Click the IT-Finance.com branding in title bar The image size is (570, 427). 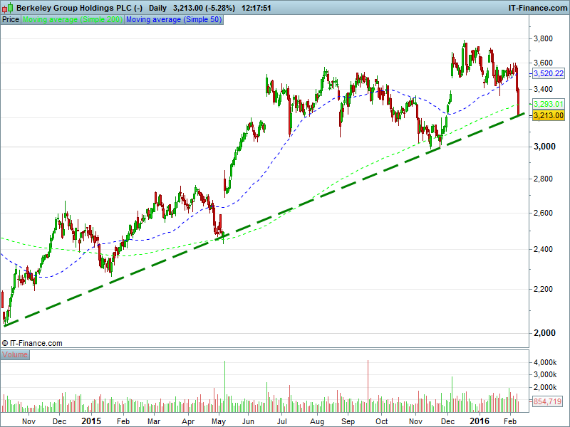(536, 7)
